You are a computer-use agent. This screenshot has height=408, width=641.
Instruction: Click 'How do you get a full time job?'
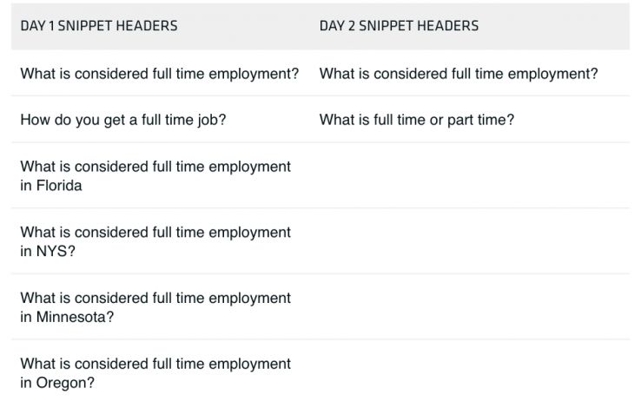click(x=122, y=120)
